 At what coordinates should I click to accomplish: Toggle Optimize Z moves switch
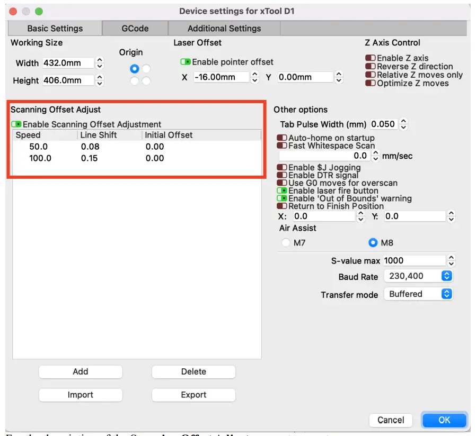coord(371,83)
